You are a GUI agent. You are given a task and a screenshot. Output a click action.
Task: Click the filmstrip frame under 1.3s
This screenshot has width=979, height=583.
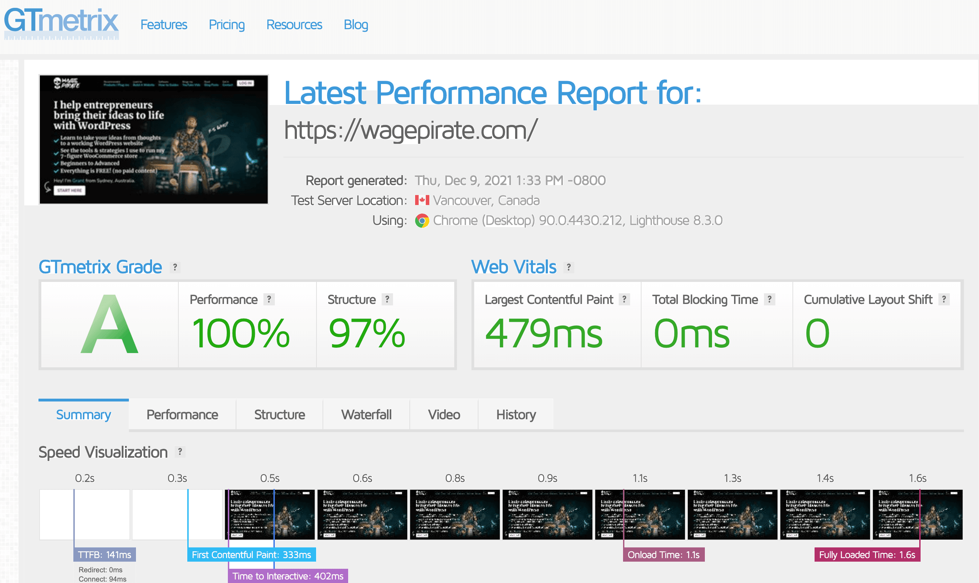click(x=733, y=515)
